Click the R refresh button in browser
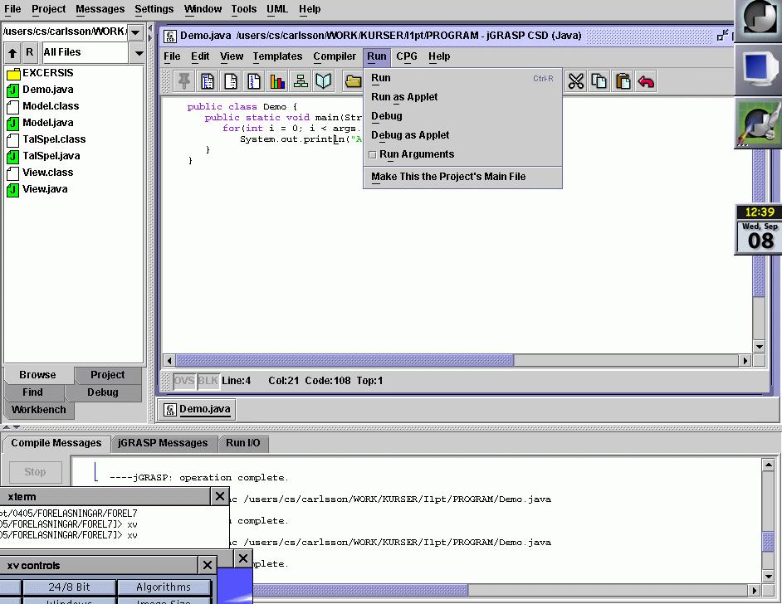Image resolution: width=782 pixels, height=604 pixels. [29, 52]
